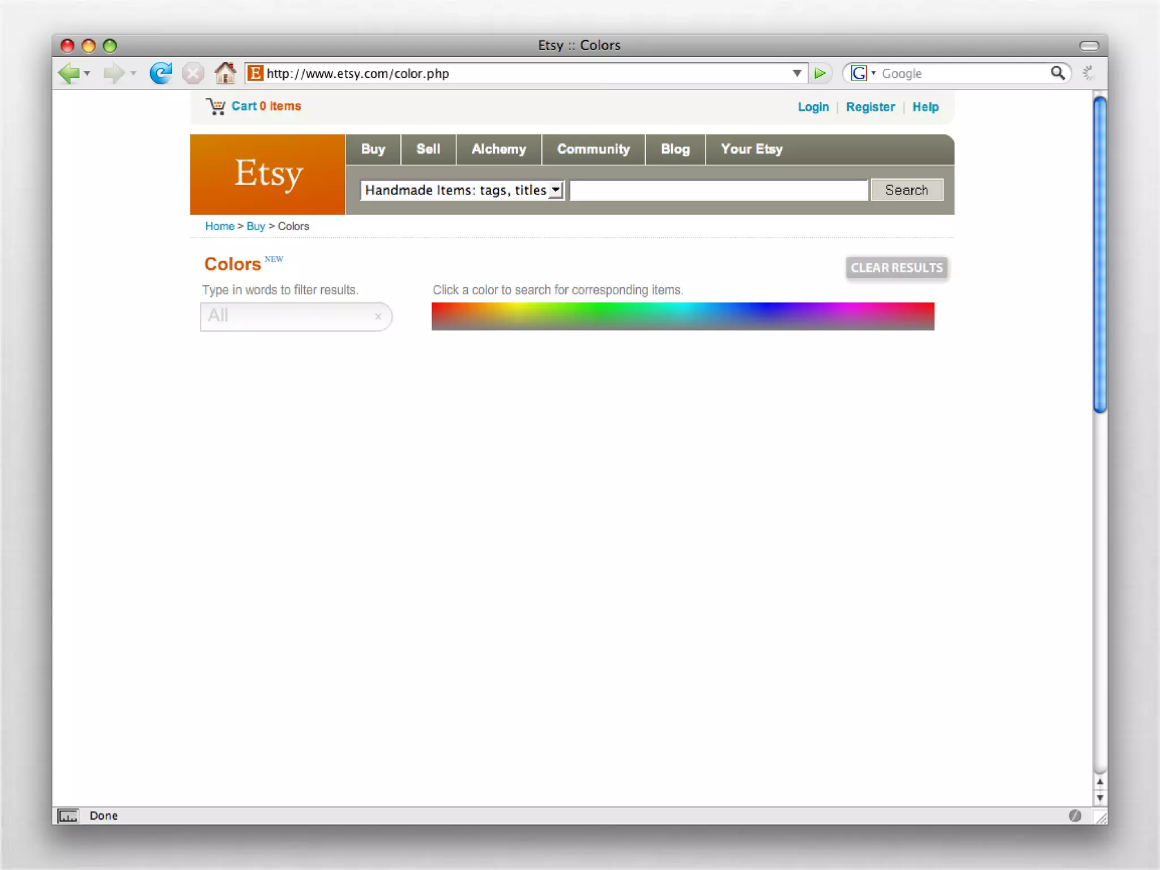This screenshot has width=1160, height=870.
Task: Reload page with blue refresh icon
Action: coord(161,73)
